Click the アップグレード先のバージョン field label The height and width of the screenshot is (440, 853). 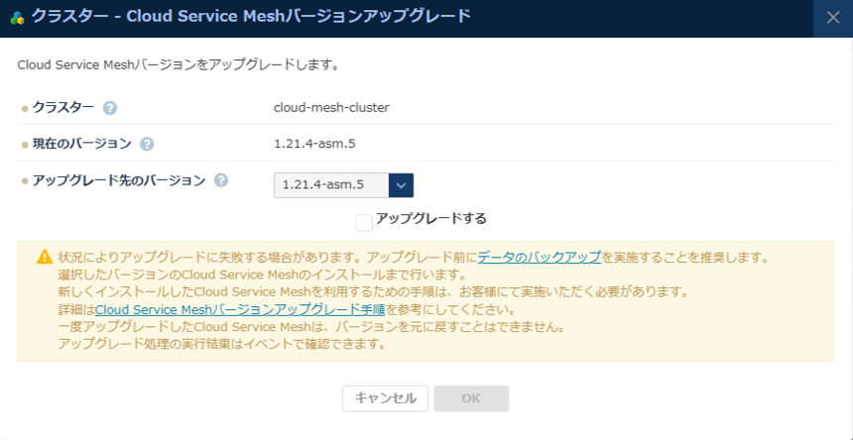pos(119,180)
